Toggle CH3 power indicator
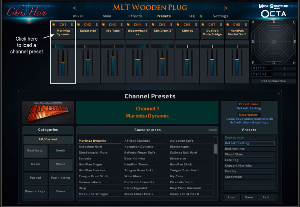Viewport: 300px width, 207px height. [x=103, y=24]
